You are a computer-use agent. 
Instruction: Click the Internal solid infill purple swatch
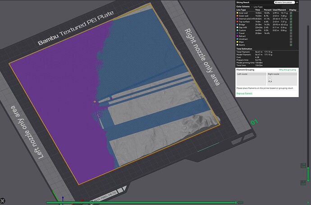[237, 19]
